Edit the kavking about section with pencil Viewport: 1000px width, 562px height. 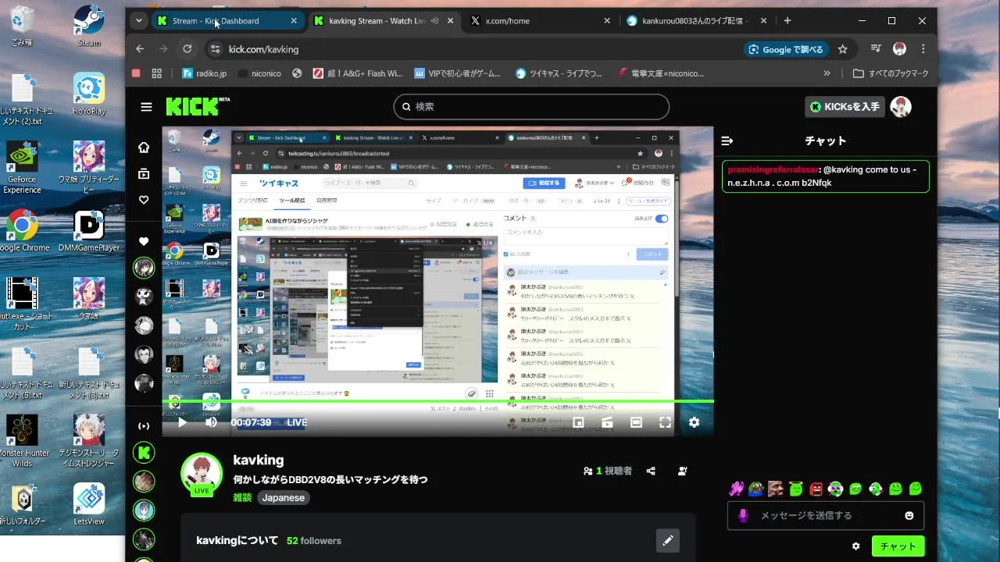point(668,540)
